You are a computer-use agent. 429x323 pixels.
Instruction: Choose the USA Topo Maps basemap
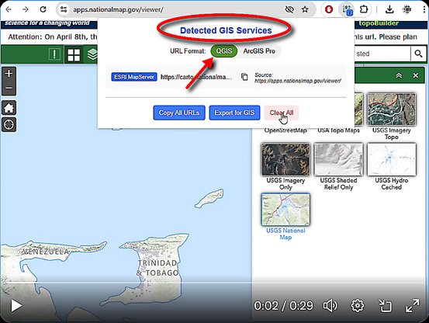tap(338, 130)
